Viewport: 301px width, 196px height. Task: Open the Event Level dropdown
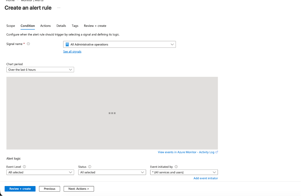pos(40,172)
